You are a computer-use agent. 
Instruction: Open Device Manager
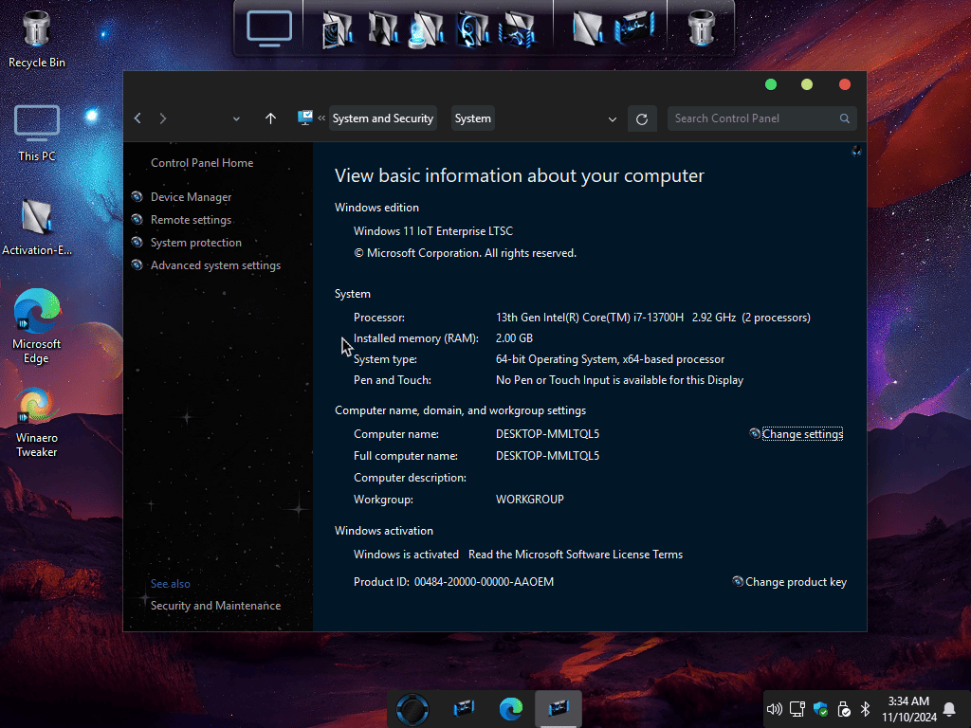tap(191, 197)
